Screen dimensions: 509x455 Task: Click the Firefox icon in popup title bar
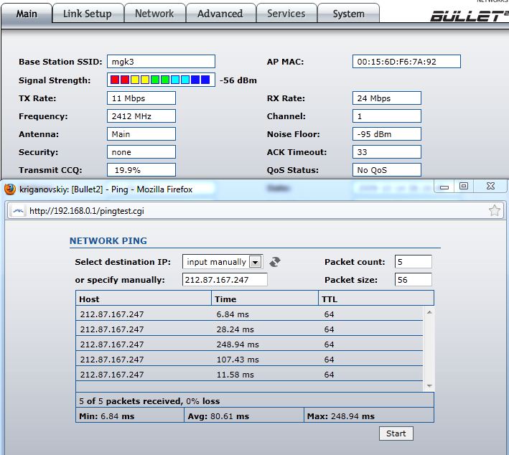click(10, 189)
